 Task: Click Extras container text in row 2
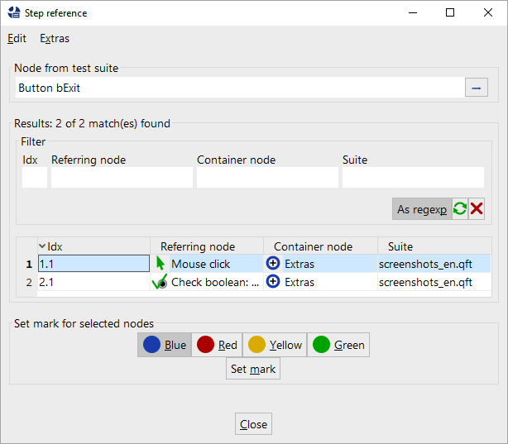(300, 282)
